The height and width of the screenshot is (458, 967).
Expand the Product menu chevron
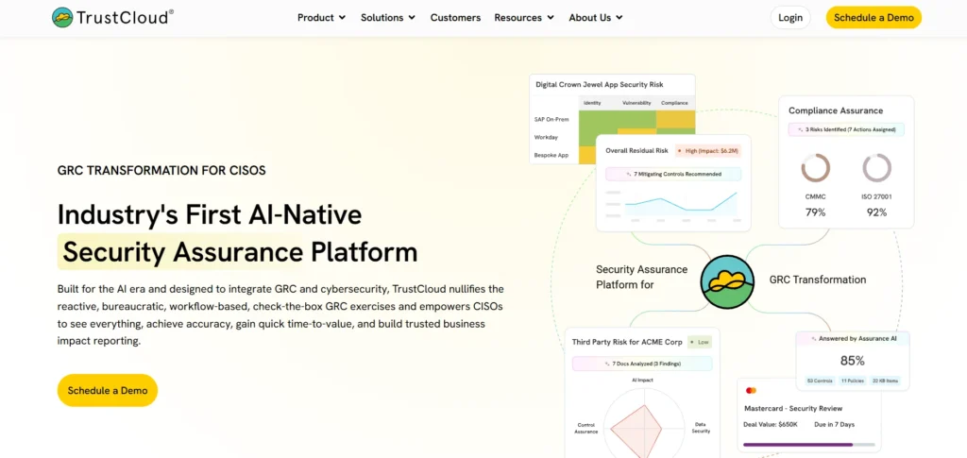(342, 18)
